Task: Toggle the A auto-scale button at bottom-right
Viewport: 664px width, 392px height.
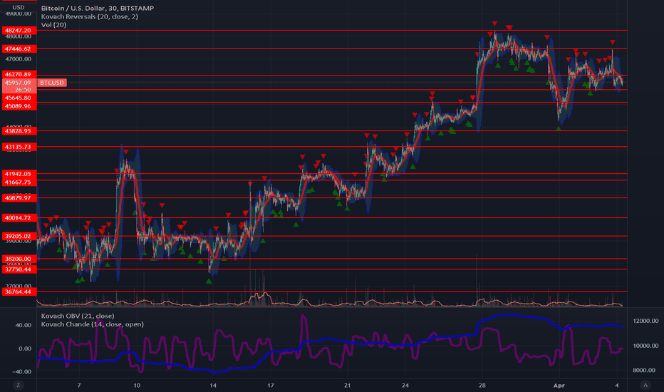Action: (x=645, y=385)
